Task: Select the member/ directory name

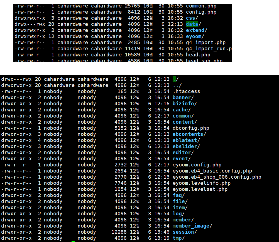Action: 183,220
